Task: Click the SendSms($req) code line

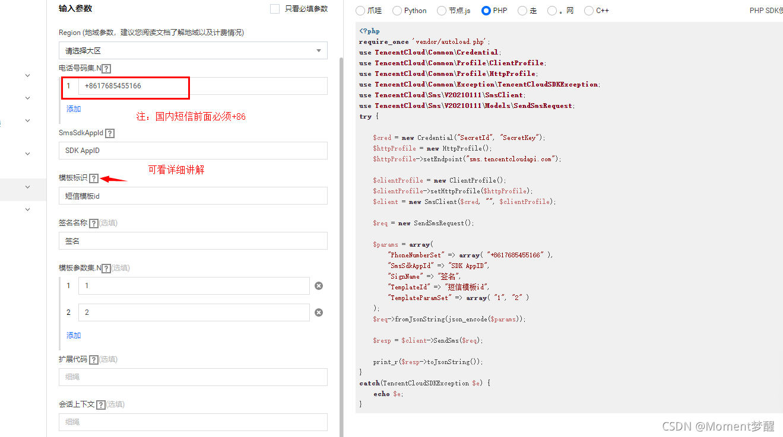Action: click(428, 340)
